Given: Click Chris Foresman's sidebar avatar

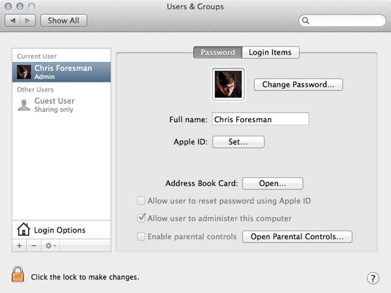Looking at the screenshot, I should click(24, 72).
